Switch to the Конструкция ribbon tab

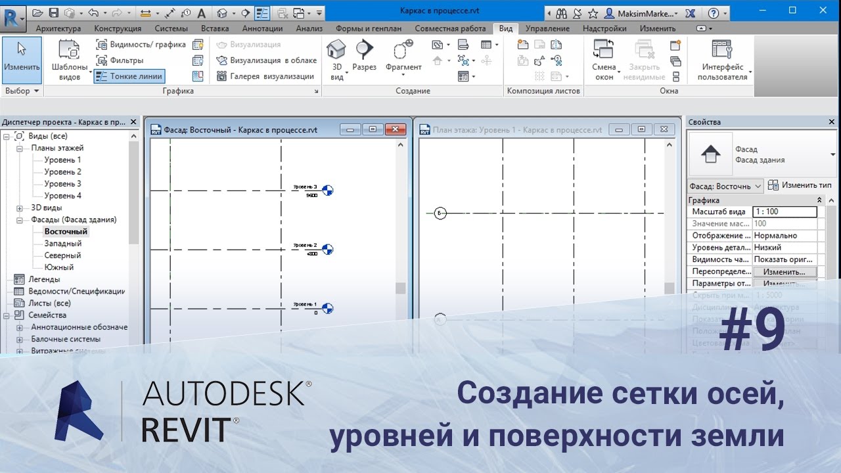pyautogui.click(x=118, y=28)
